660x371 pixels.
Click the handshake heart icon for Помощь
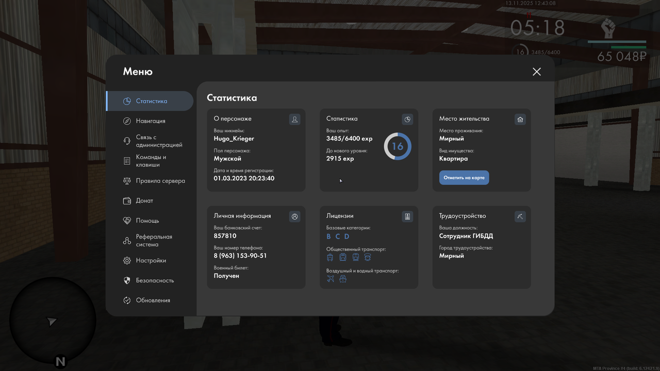tap(127, 221)
